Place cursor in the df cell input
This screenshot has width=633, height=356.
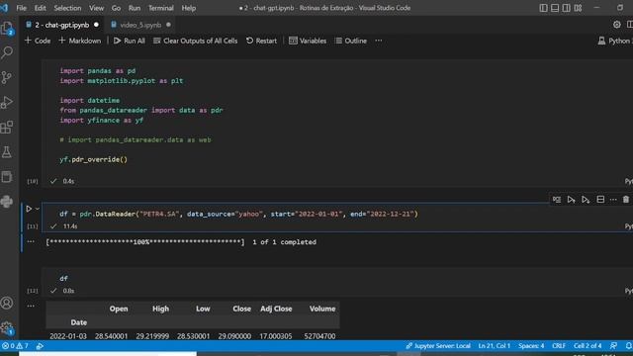tap(337, 279)
